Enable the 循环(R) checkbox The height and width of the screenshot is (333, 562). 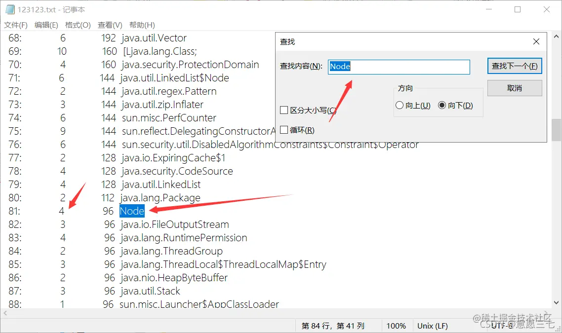pos(284,130)
